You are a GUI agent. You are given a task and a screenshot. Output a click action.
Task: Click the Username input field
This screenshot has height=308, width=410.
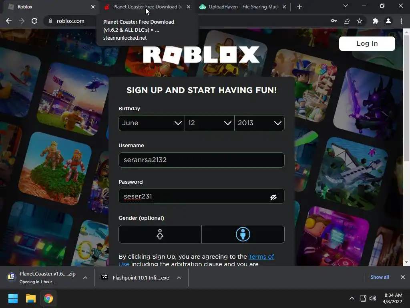pos(201,160)
